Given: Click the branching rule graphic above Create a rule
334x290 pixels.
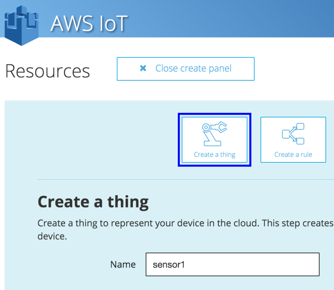Looking at the screenshot, I should pos(293,133).
